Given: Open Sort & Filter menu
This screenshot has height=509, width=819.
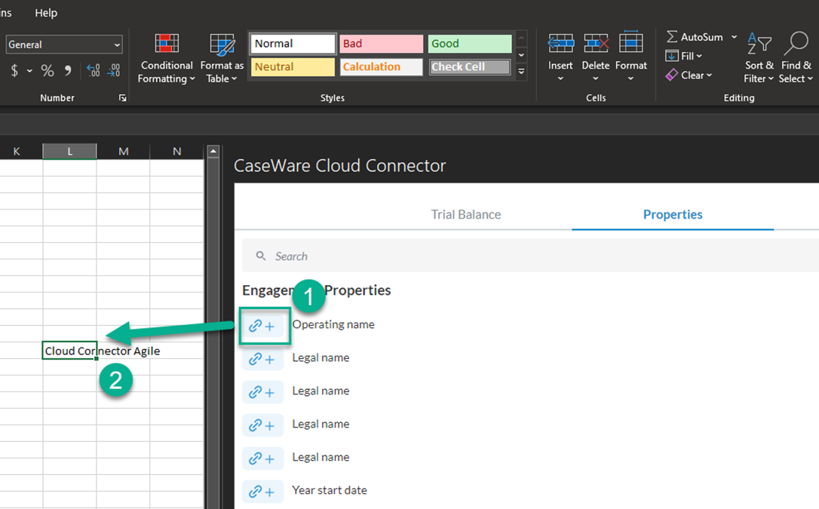Looking at the screenshot, I should [759, 57].
